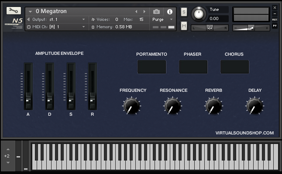Screen dimensions: 282x174
Task: Mute the instrument with the M button
Action: pos(184,27)
